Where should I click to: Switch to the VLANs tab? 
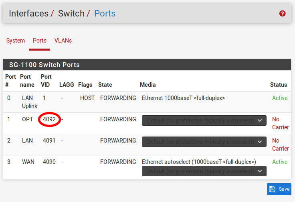[x=63, y=41]
